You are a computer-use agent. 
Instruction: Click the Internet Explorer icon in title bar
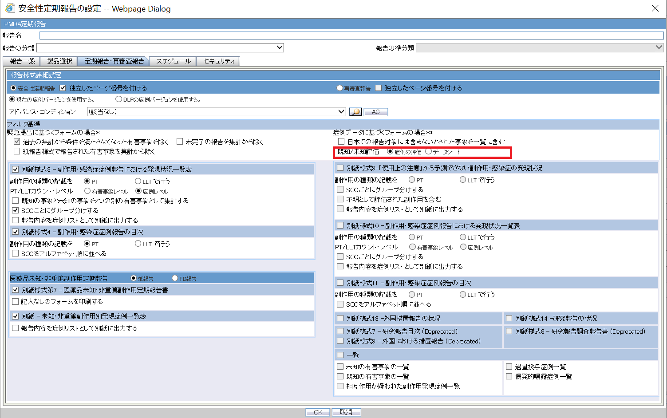pyautogui.click(x=10, y=8)
